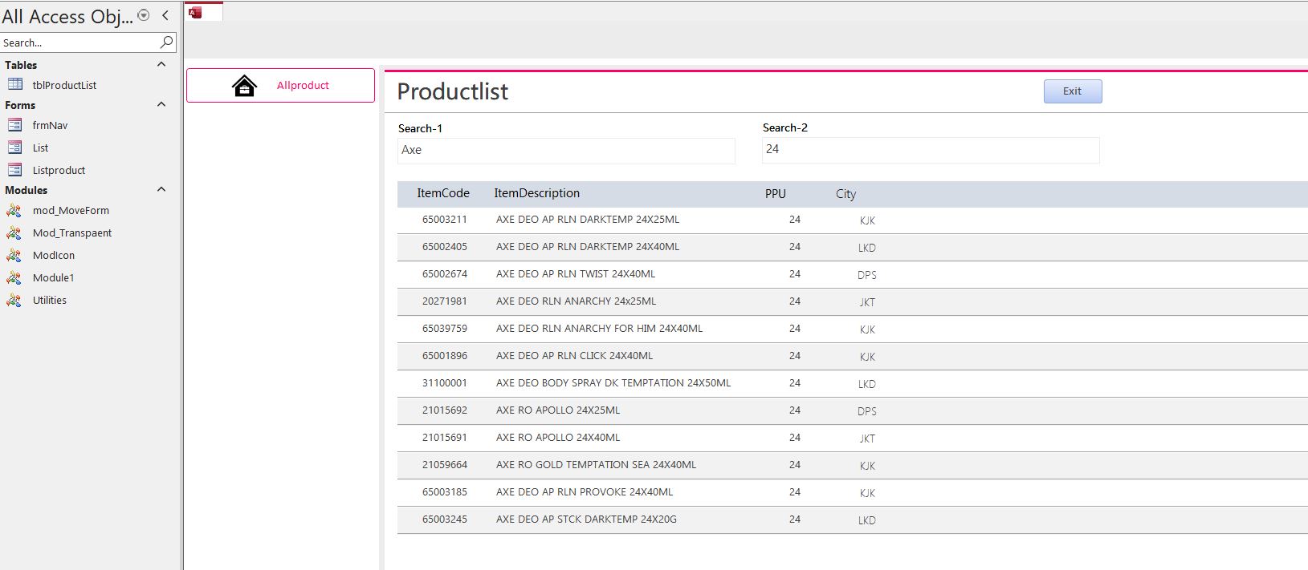Click the mod_MoveForm module icon
1308x570 pixels.
click(x=14, y=210)
